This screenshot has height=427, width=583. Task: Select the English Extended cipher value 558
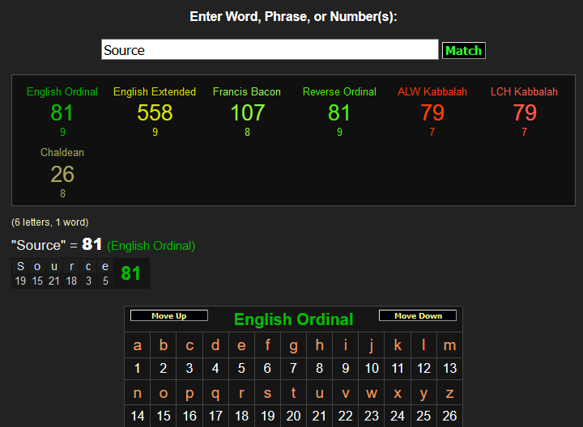click(x=155, y=112)
